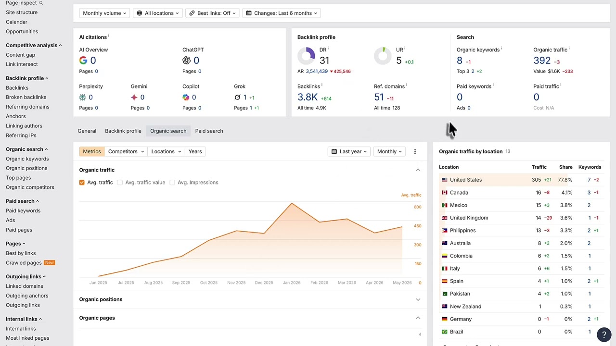This screenshot has width=616, height=346.
Task: Select the Metrics view button
Action: [92, 151]
